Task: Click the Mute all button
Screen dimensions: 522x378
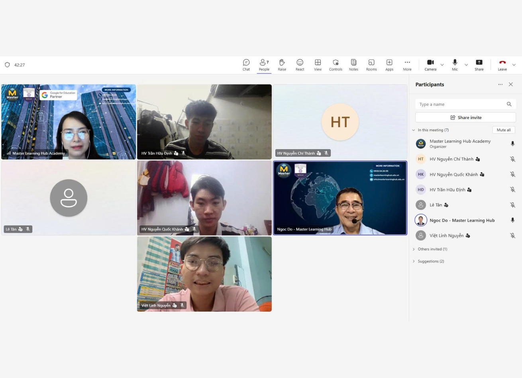Action: (x=503, y=130)
